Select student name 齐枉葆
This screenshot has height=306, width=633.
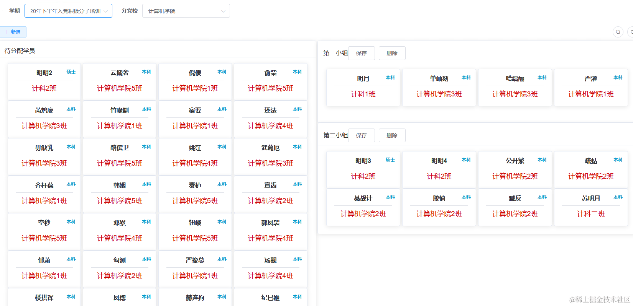pyautogui.click(x=44, y=185)
